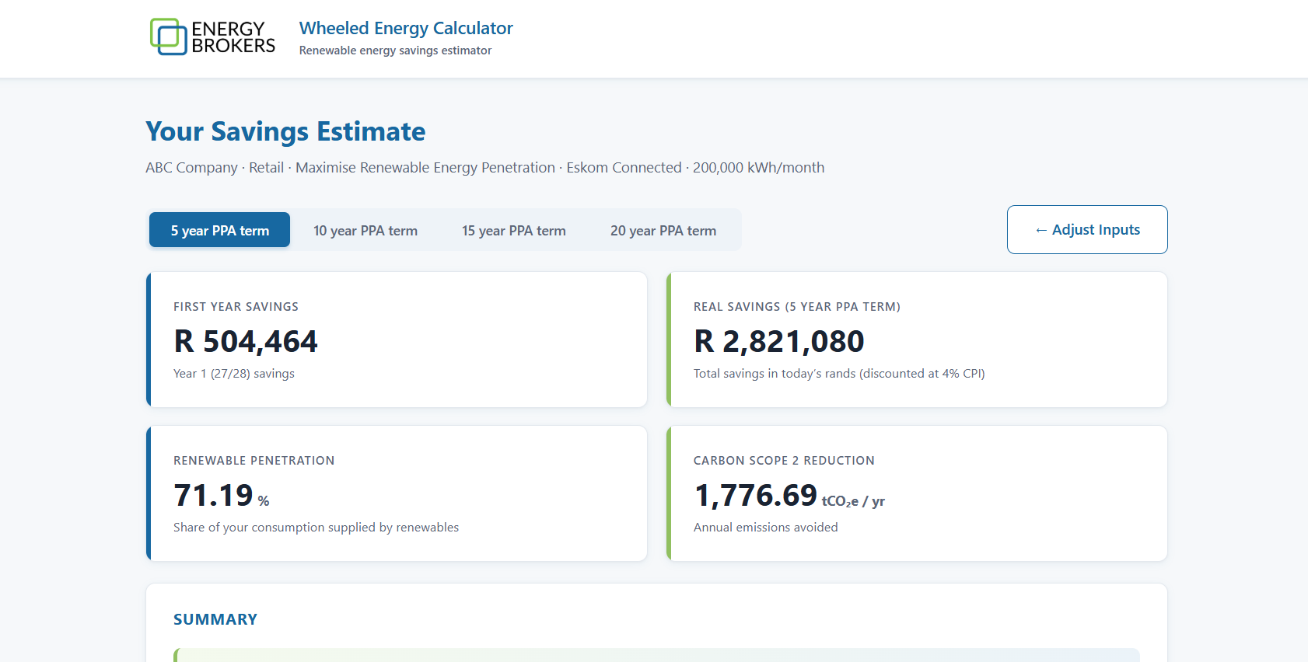Choose the 20 year PPA term tab
The width and height of the screenshot is (1308, 662).
tap(663, 230)
